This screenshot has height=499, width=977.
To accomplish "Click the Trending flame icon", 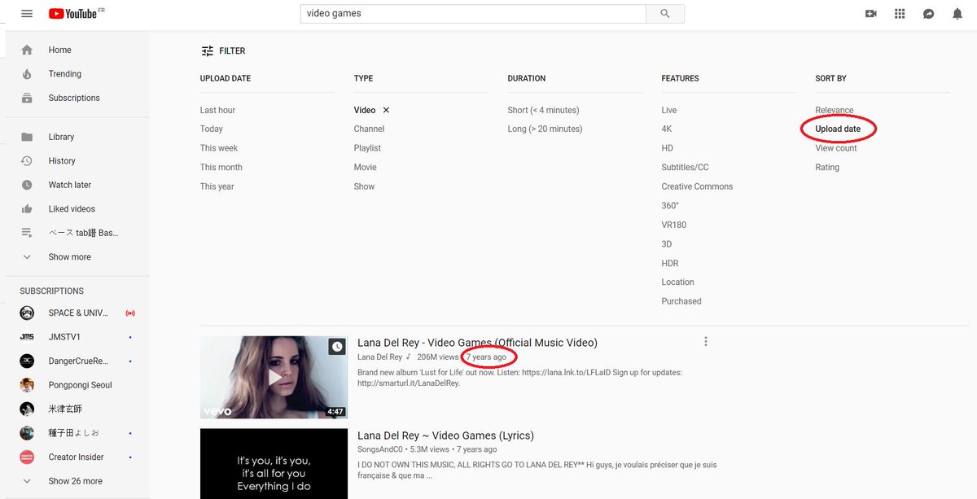I will 27,74.
